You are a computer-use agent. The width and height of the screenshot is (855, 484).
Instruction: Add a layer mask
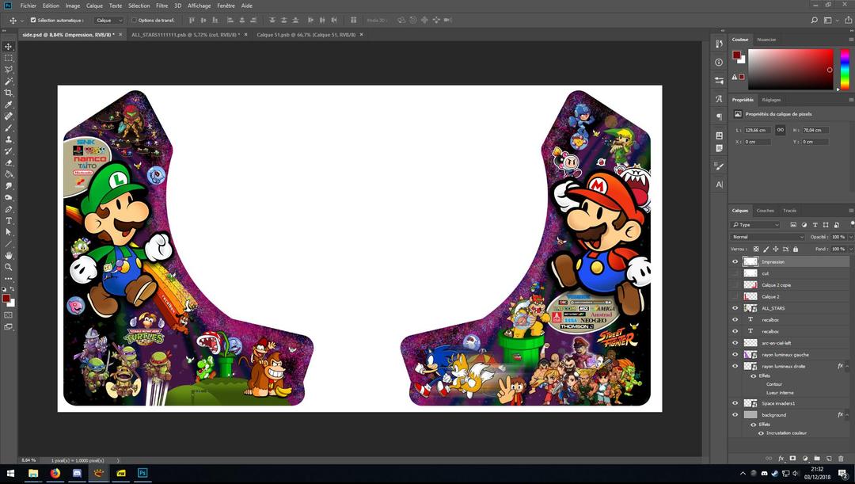coord(792,459)
